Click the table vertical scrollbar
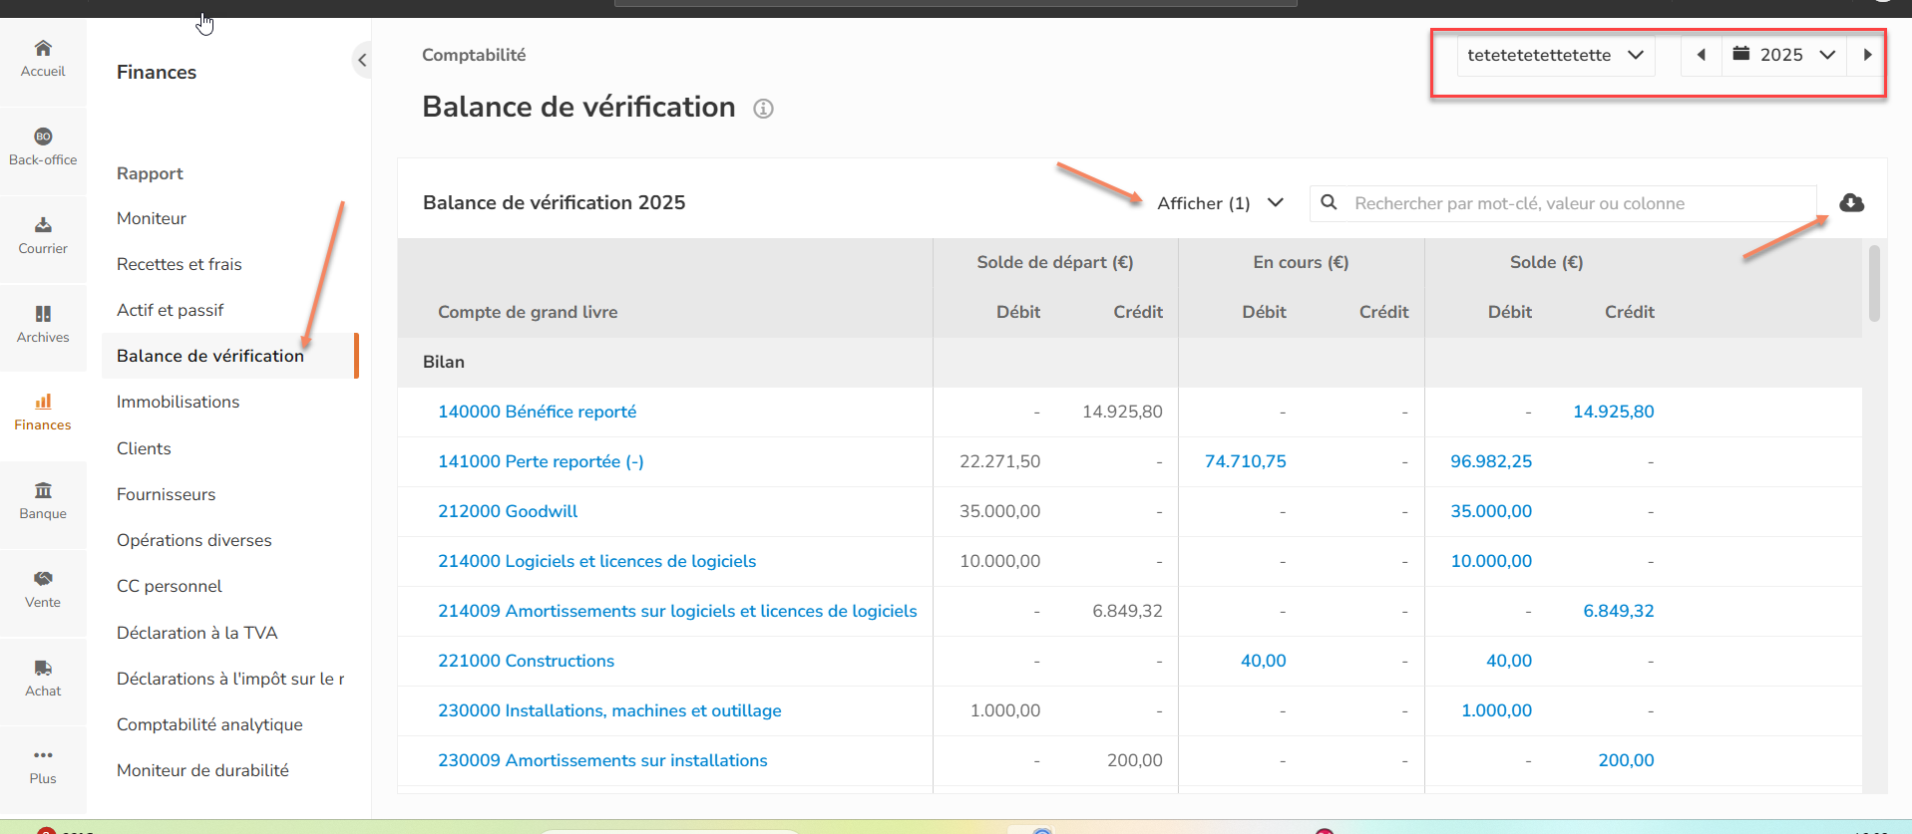The width and height of the screenshot is (1912, 834). pyautogui.click(x=1875, y=284)
